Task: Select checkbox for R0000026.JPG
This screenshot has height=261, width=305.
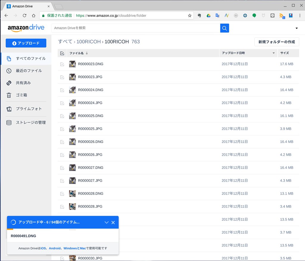Action: point(62,155)
